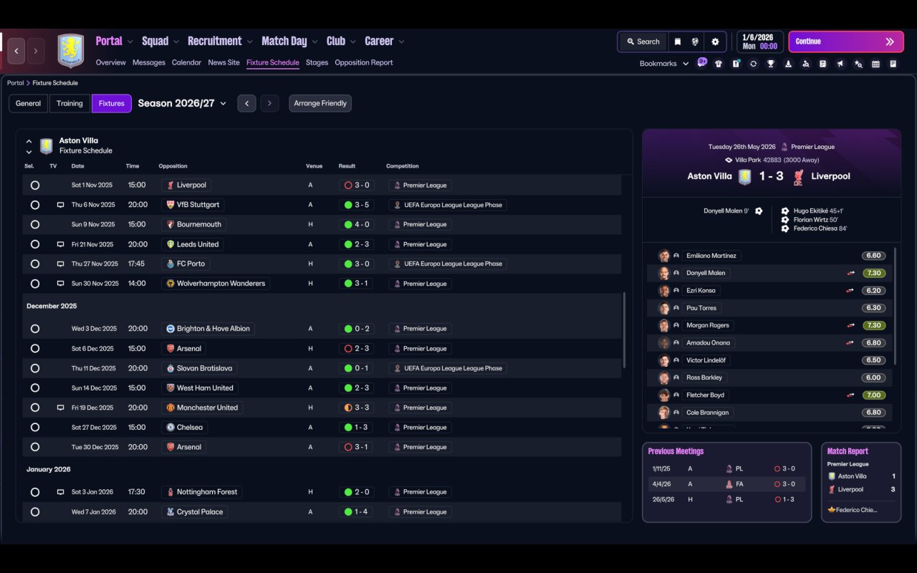This screenshot has width=917, height=573.
Task: Click the Search button
Action: coord(643,42)
